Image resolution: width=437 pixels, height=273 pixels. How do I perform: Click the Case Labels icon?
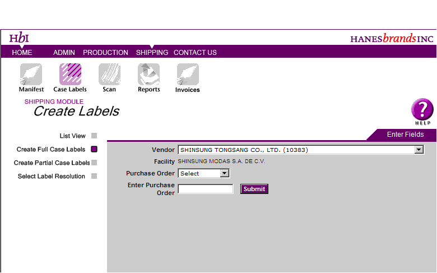click(x=70, y=75)
